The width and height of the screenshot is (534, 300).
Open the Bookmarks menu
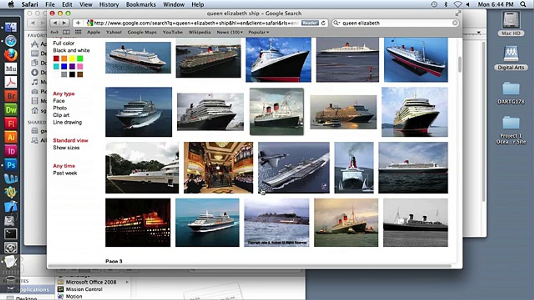tap(141, 5)
